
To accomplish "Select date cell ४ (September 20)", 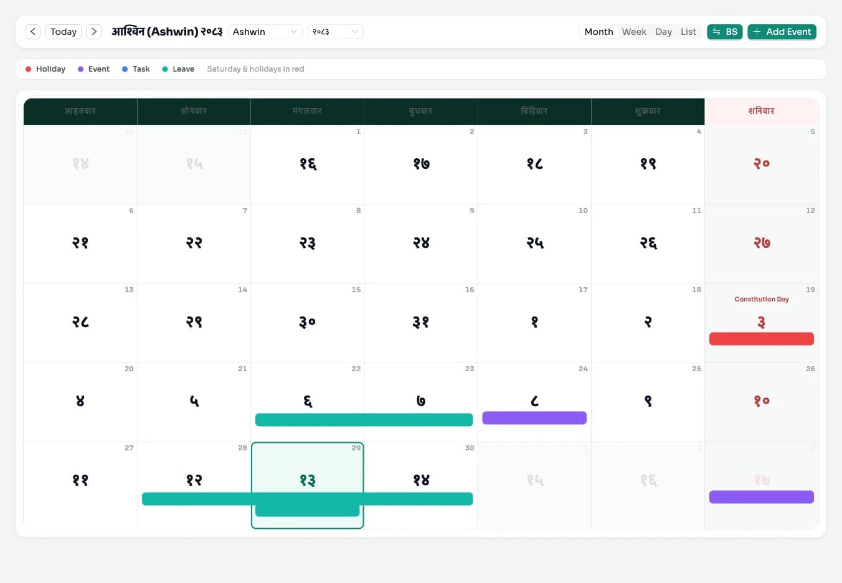I will coord(80,402).
